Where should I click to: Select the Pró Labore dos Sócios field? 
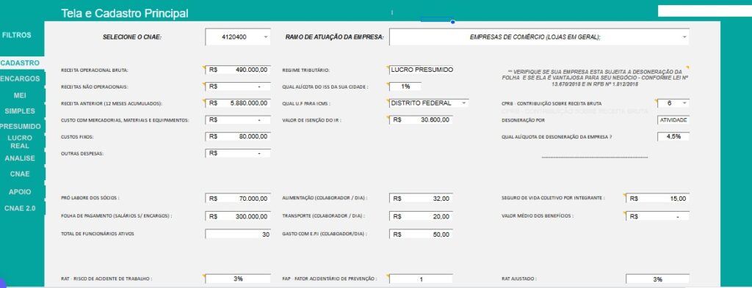click(238, 198)
